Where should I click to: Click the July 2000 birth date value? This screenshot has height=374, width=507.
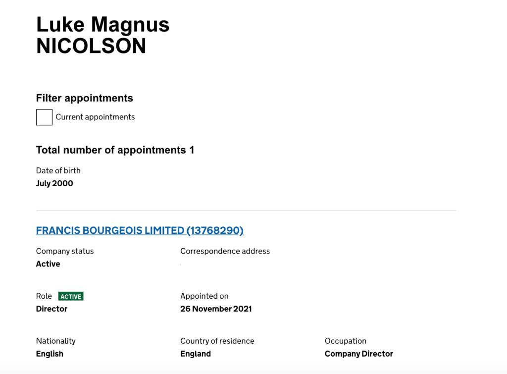[54, 183]
